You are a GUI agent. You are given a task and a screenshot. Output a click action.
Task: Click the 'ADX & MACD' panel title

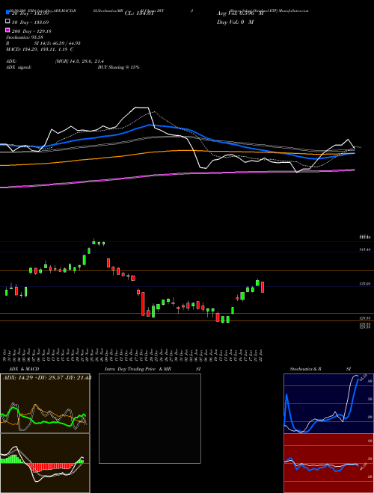[x=24, y=369]
